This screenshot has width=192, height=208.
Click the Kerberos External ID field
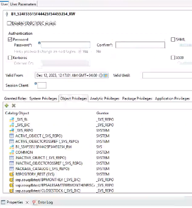click(x=65, y=63)
